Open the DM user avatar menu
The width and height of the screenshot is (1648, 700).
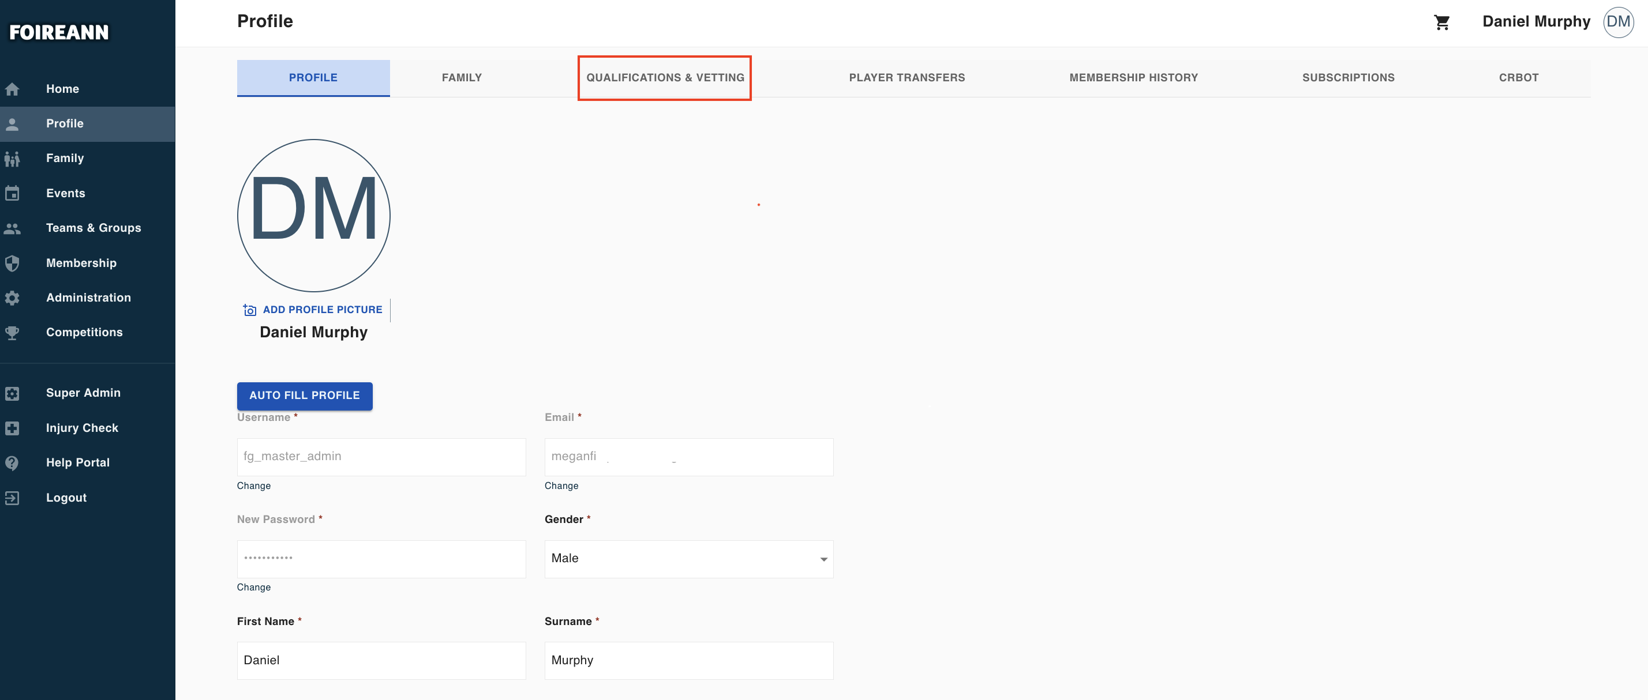pyautogui.click(x=1617, y=22)
